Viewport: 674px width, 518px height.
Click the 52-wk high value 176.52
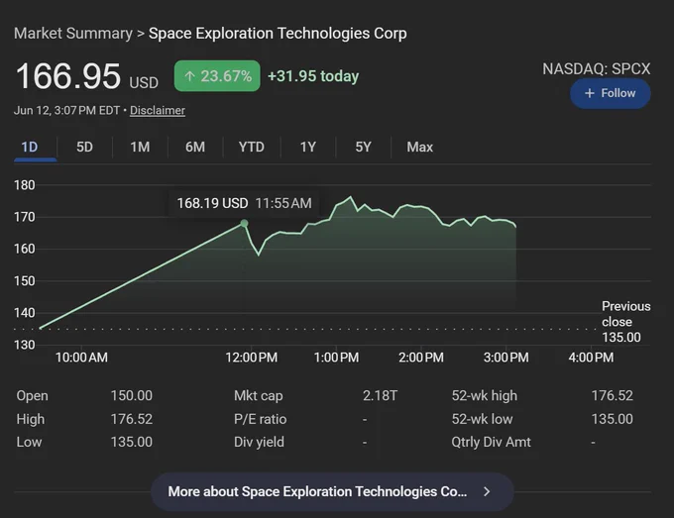point(613,395)
